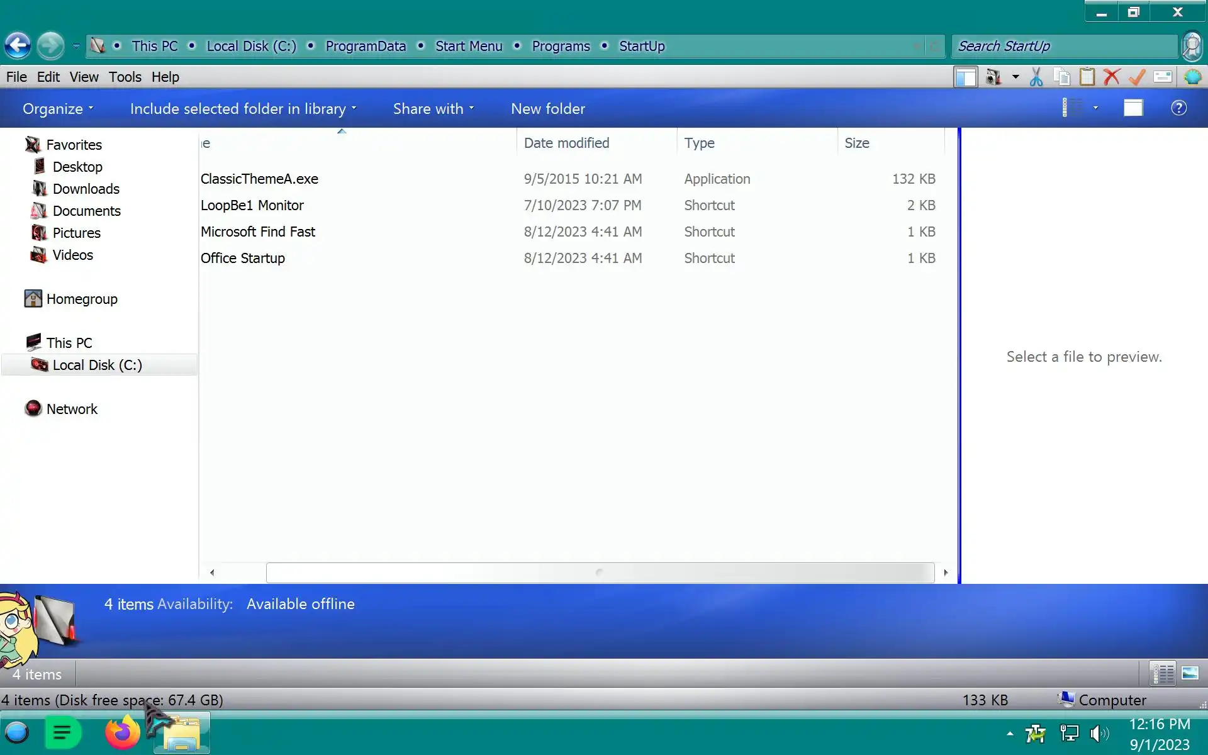The image size is (1208, 755).
Task: Toggle the preview pane button
Action: [1133, 108]
